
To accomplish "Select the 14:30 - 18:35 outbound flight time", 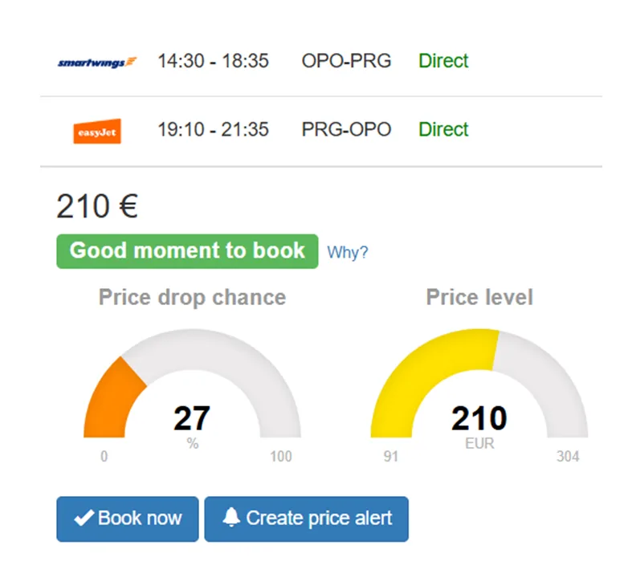I will coord(213,61).
